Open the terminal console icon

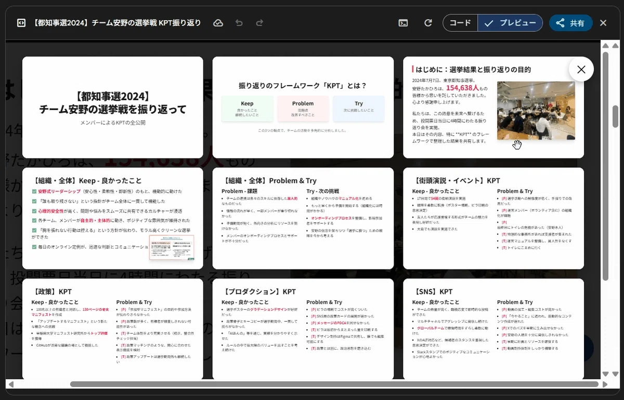pyautogui.click(x=403, y=23)
